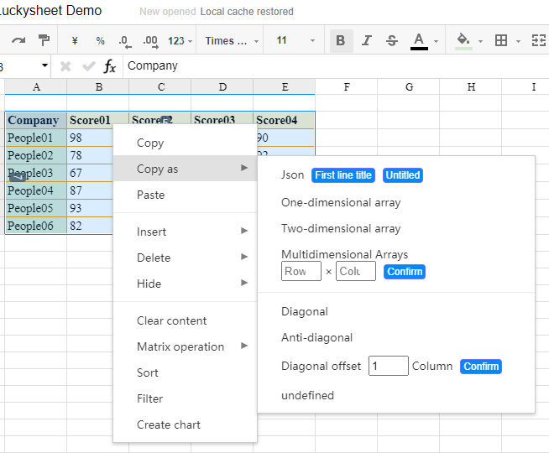Image resolution: width=549 pixels, height=453 pixels.
Task: Confirm Multidimensional Arrays dimensions
Action: pos(405,272)
